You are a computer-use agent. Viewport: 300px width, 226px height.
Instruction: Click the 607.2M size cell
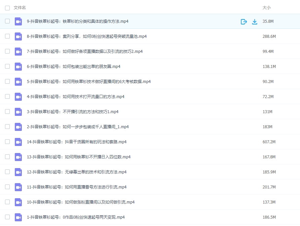click(269, 142)
